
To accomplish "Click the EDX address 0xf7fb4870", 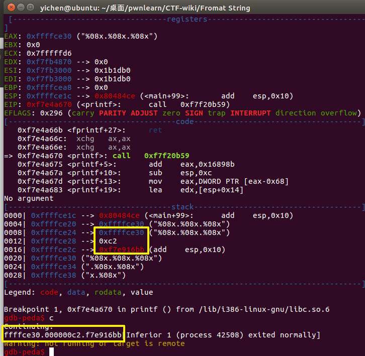I will [x=49, y=62].
